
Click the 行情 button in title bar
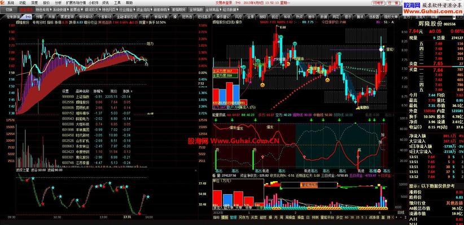393,2
